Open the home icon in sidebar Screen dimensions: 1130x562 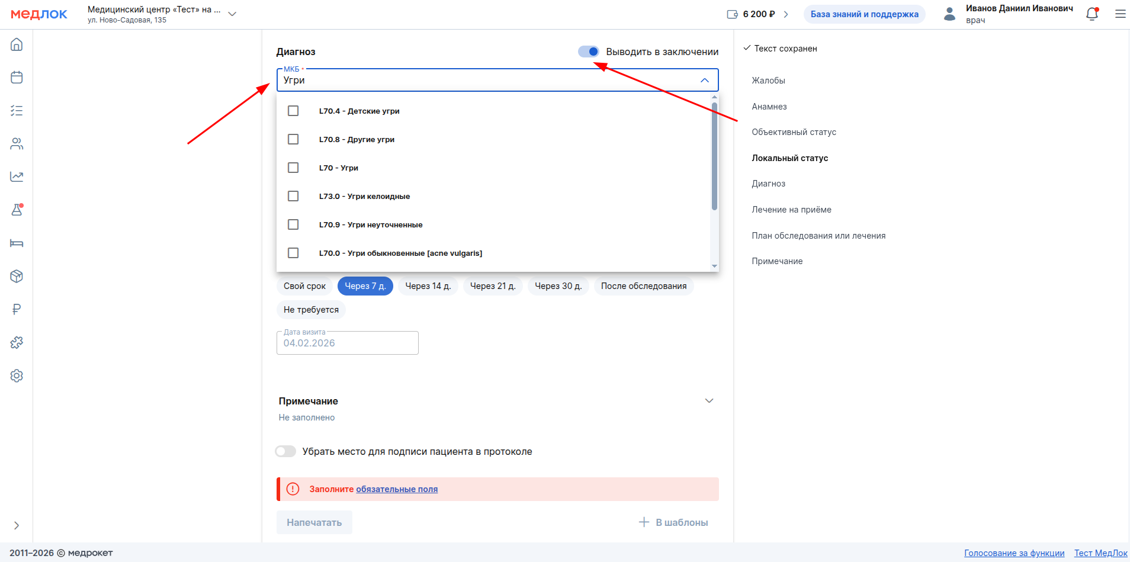pos(17,44)
